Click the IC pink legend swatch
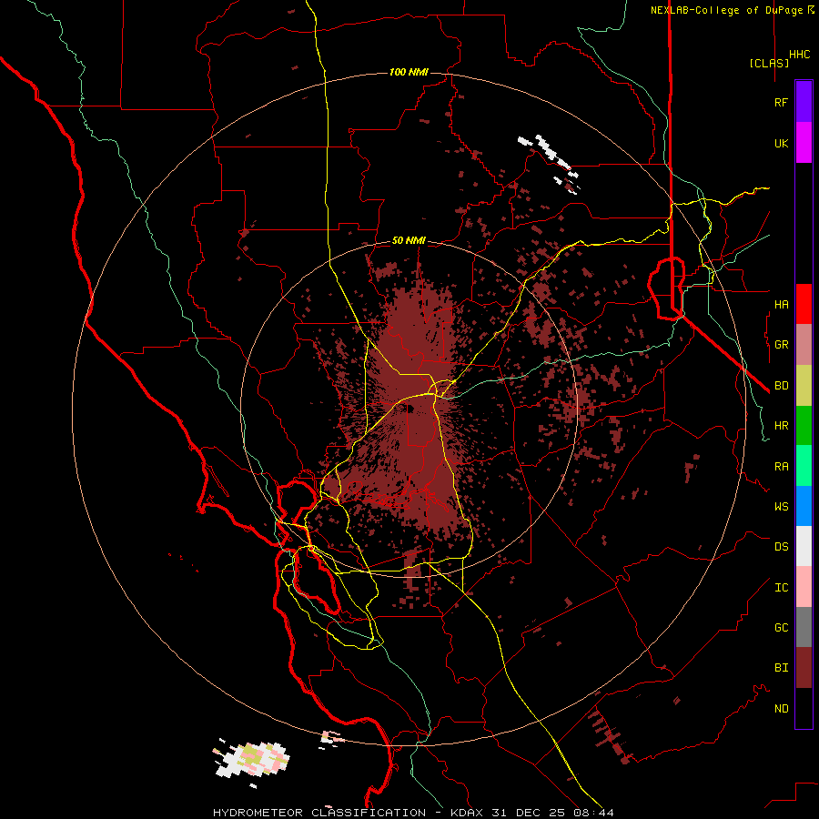 pyautogui.click(x=804, y=587)
